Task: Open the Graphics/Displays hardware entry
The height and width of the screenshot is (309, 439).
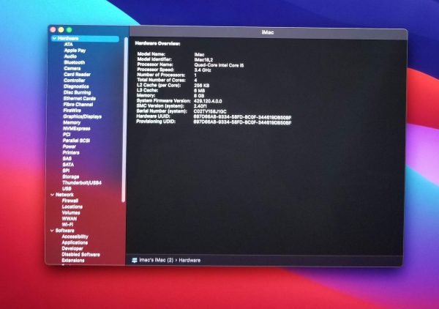Action: click(82, 116)
